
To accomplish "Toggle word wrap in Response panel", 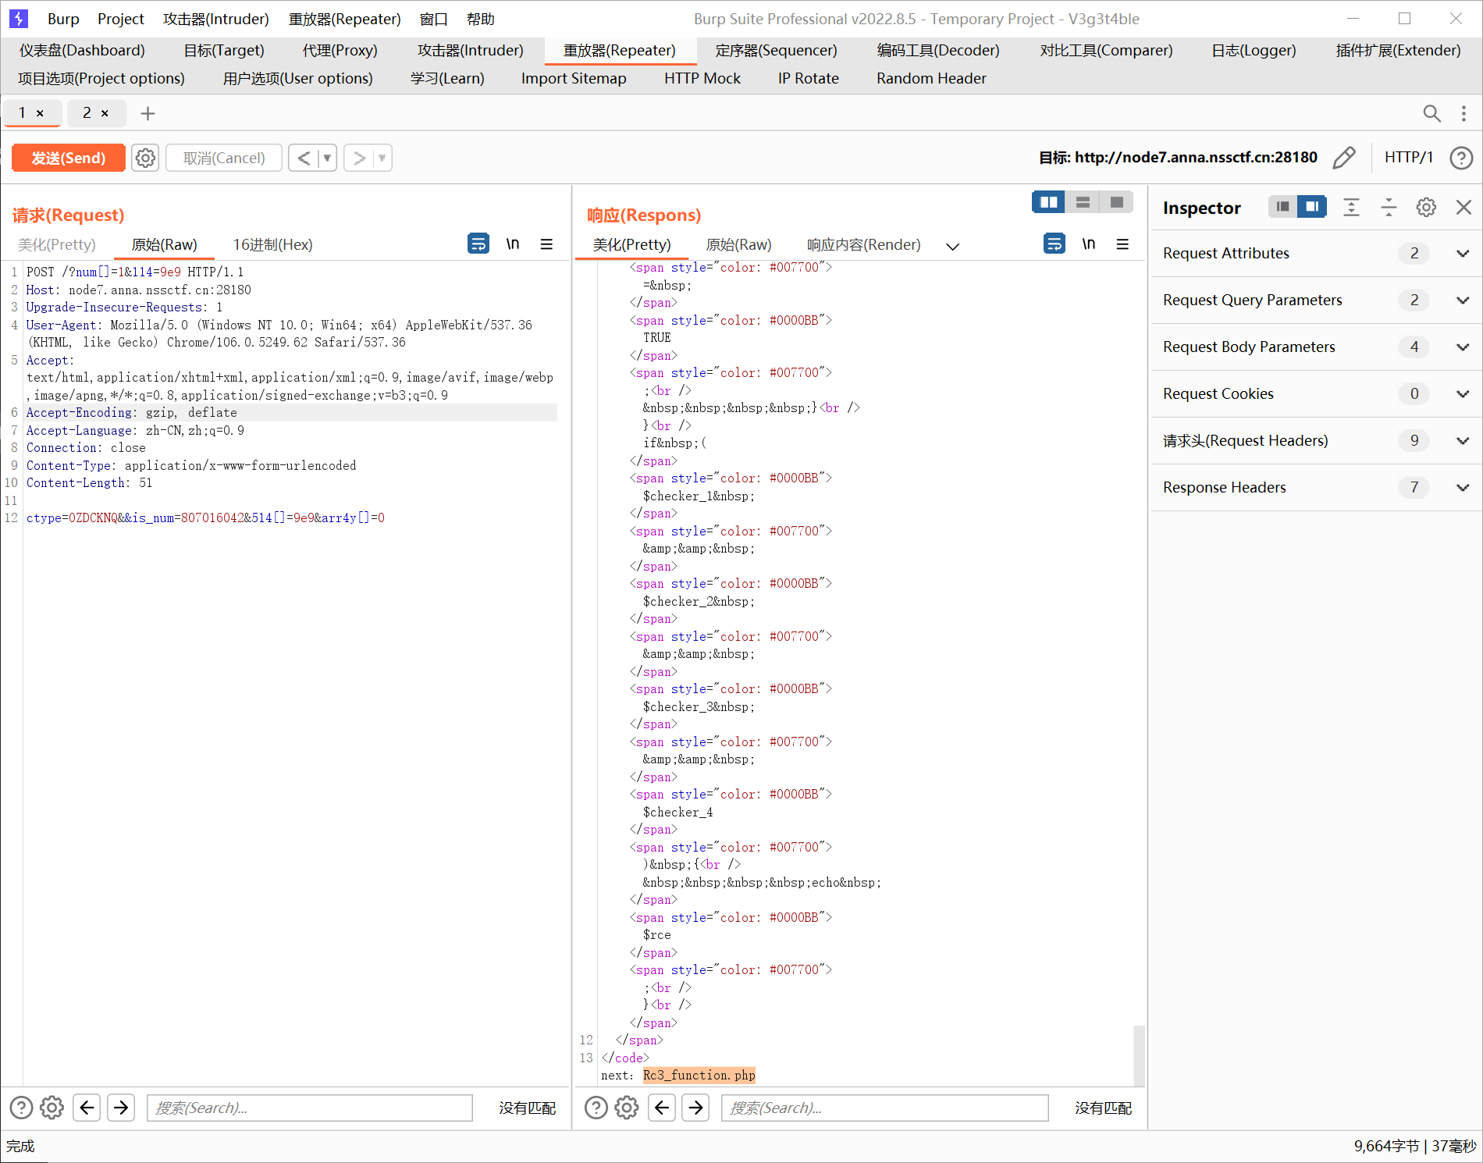I will [x=1054, y=244].
